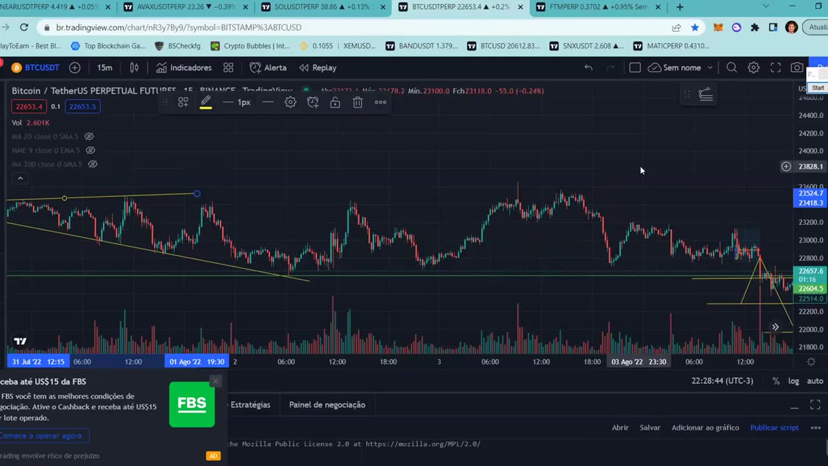This screenshot has width=828, height=466.
Task: Undo the last chart action
Action: pos(588,67)
